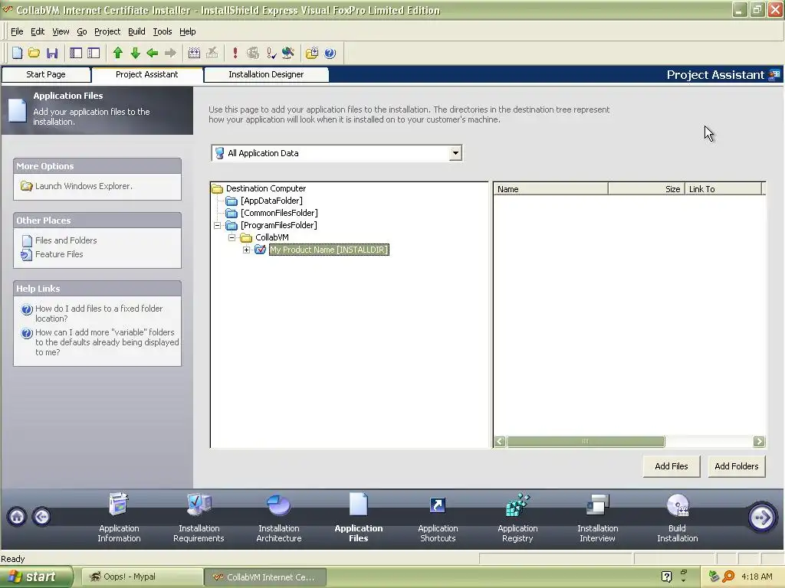Viewport: 785px width, 588px height.
Task: Save the project with the floppy icon
Action: pyautogui.click(x=52, y=53)
